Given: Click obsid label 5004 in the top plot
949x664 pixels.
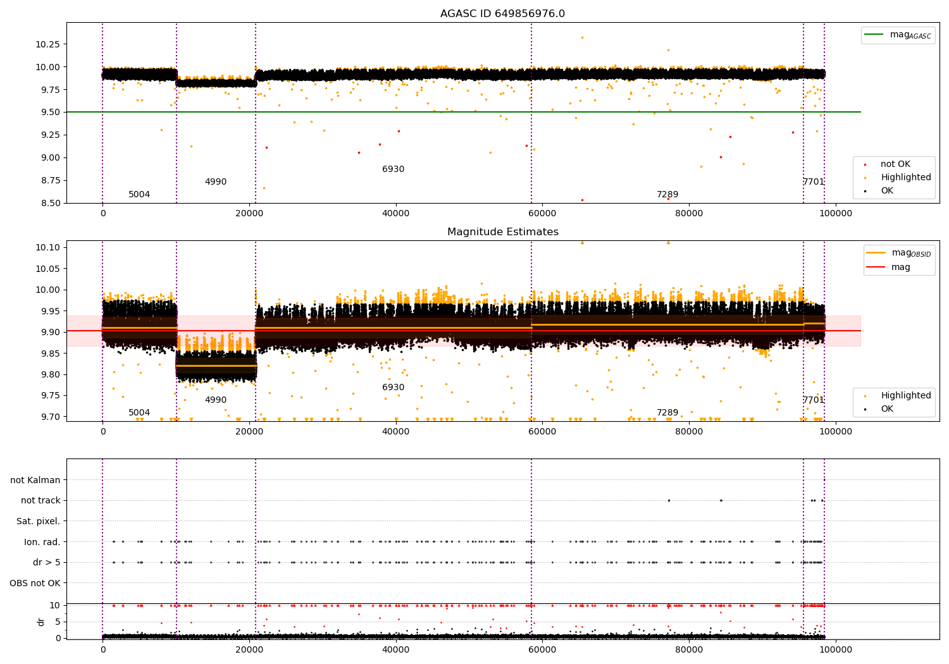Looking at the screenshot, I should click(139, 195).
